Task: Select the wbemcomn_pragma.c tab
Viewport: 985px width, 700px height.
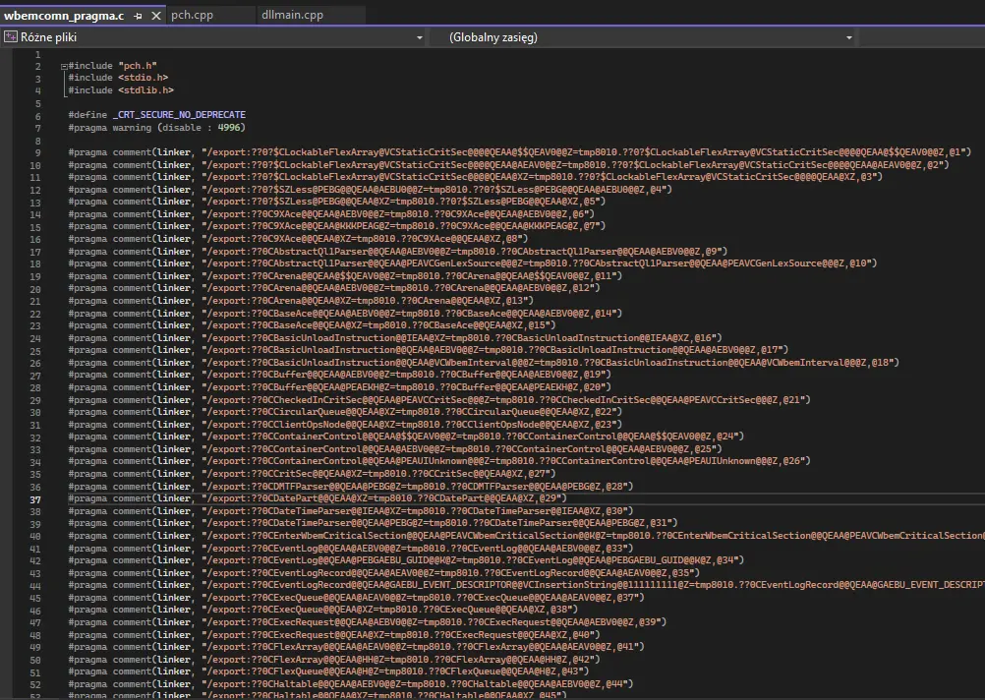Action: (64, 16)
